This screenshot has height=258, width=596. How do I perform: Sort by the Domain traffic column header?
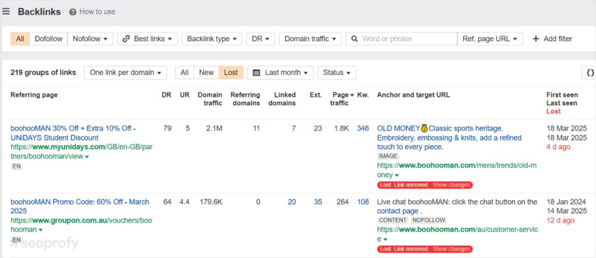point(210,99)
